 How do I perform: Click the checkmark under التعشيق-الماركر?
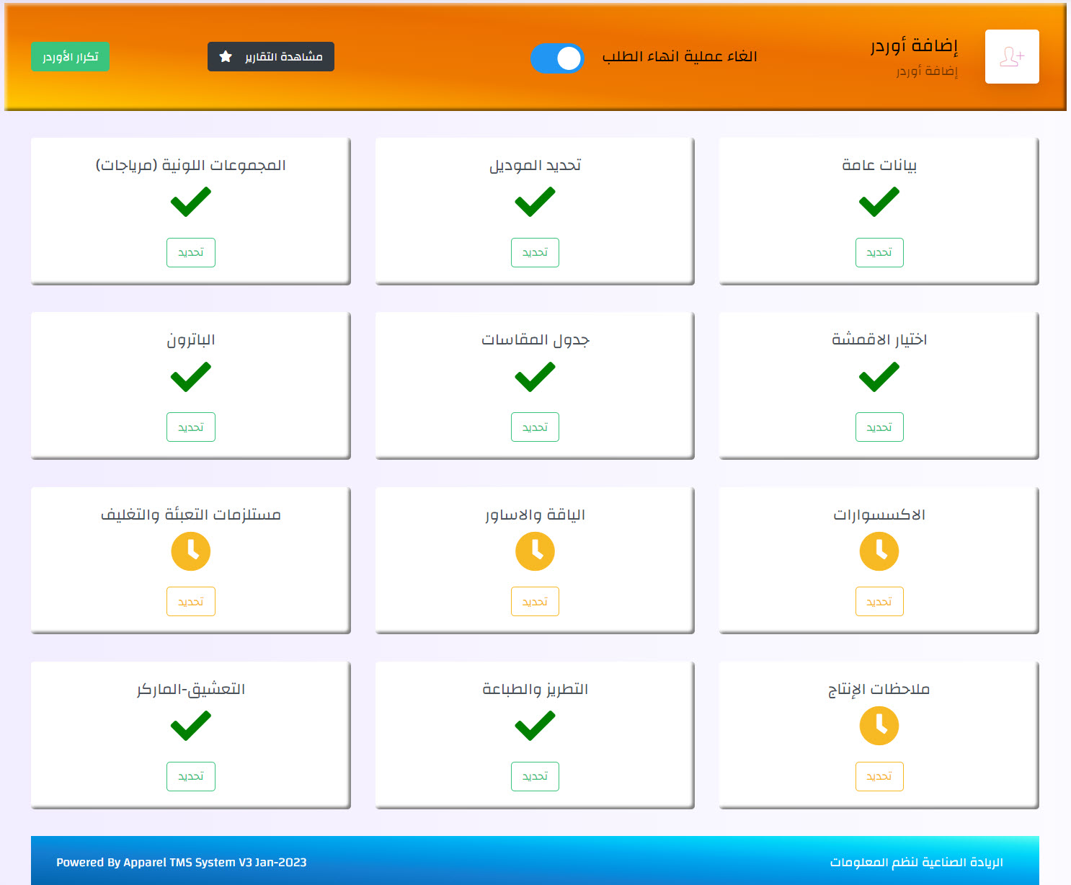tap(191, 726)
